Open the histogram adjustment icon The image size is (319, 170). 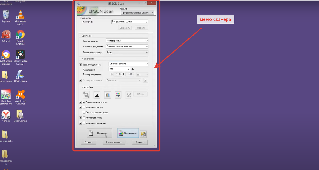click(97, 94)
